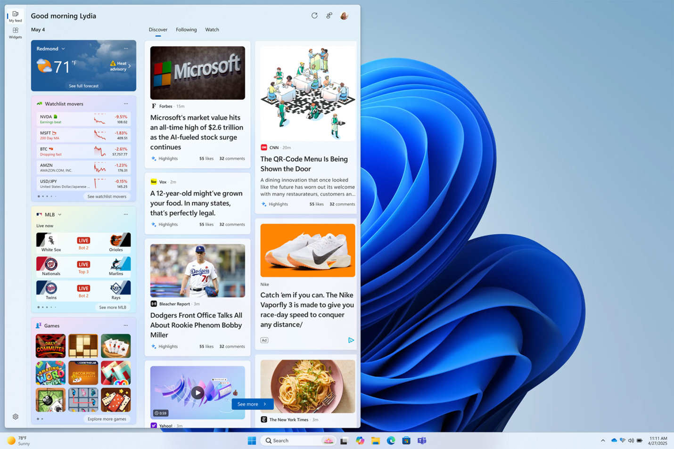Open the Games widget options menu
This screenshot has width=674, height=449.
pyautogui.click(x=126, y=325)
